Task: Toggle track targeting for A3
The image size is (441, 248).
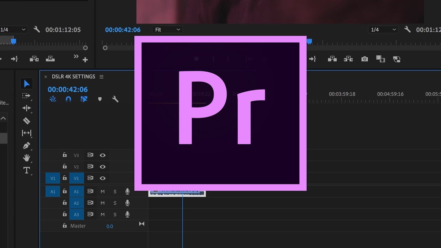Action: 76,215
